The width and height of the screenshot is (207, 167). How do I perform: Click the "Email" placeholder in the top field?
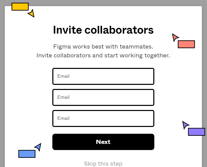(x=64, y=76)
